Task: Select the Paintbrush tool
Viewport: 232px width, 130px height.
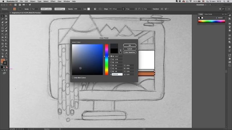Action: tap(6, 28)
